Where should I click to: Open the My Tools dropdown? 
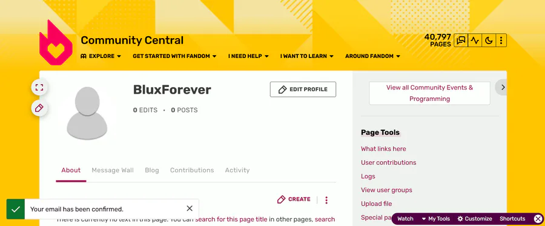click(x=435, y=219)
